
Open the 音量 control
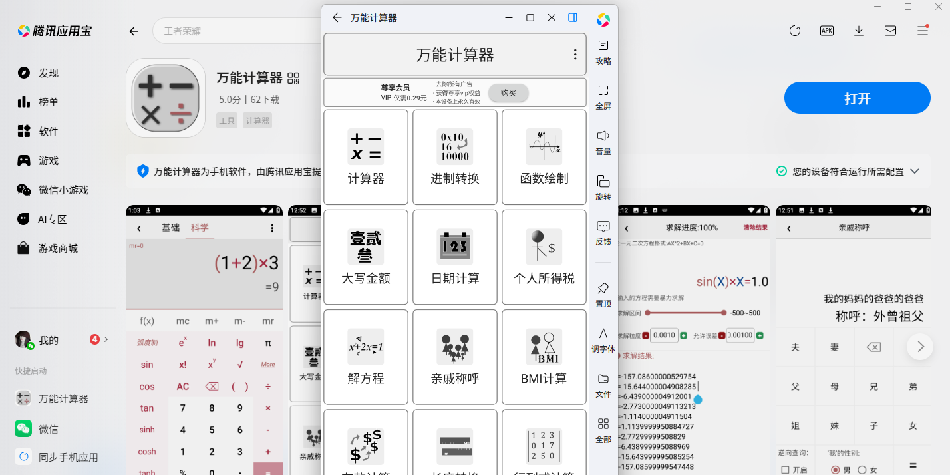click(x=603, y=142)
